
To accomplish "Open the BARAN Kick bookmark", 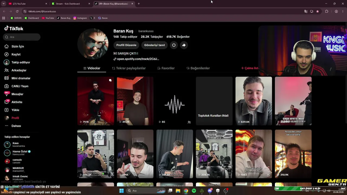I will pyautogui.click(x=16, y=18).
